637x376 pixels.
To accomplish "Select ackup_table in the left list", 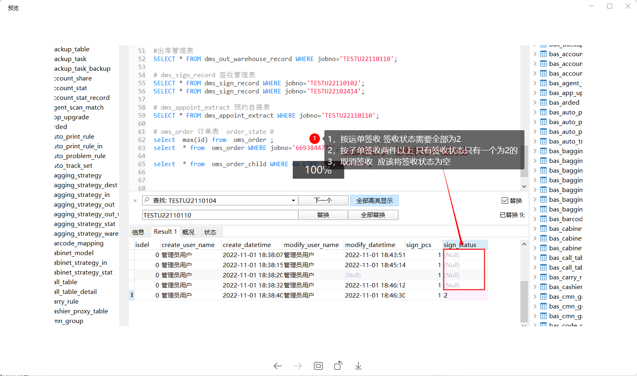I will click(72, 49).
